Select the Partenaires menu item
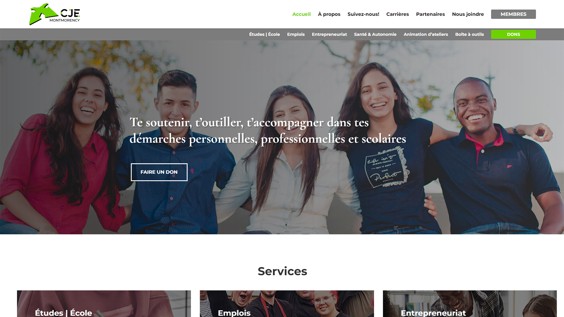564x317 pixels. pos(430,14)
